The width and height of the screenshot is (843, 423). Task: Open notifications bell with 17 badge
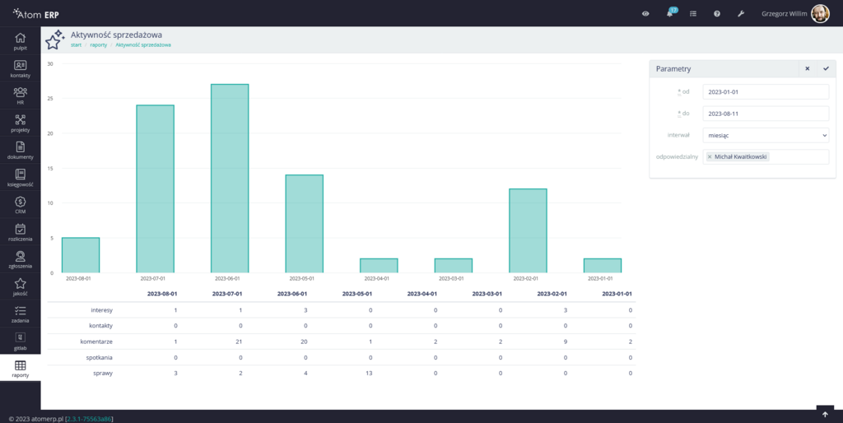pyautogui.click(x=669, y=14)
